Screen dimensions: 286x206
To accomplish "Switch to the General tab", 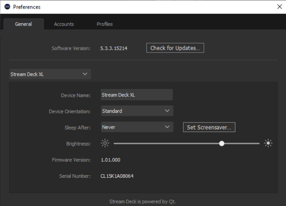I will [x=23, y=24].
